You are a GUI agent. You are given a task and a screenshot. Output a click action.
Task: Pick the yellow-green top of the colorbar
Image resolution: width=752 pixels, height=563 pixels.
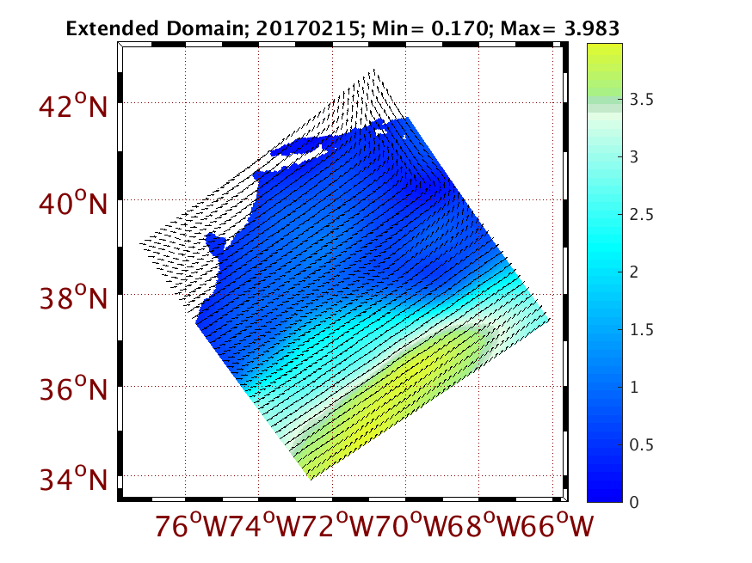tap(611, 64)
